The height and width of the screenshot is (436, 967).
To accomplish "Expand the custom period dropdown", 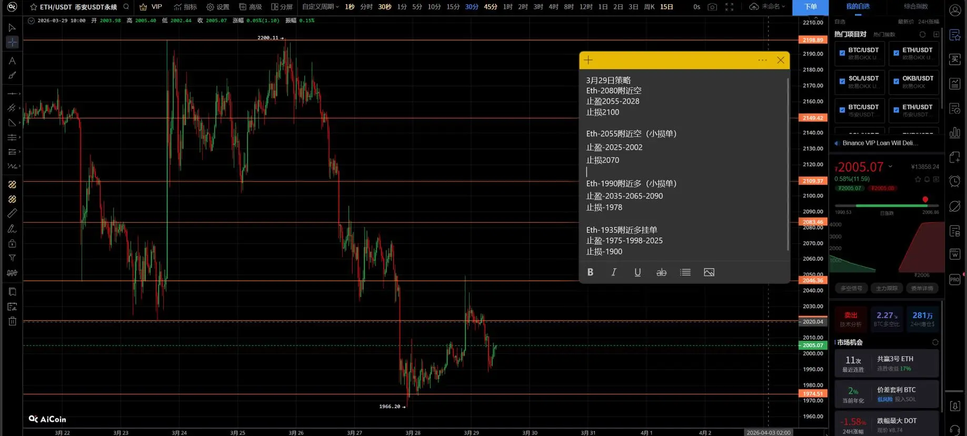I will [x=320, y=7].
